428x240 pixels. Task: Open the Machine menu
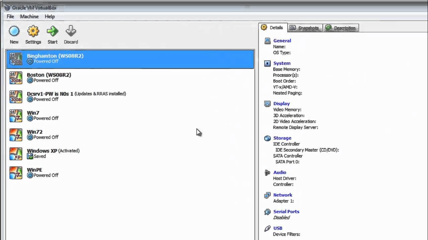(29, 16)
